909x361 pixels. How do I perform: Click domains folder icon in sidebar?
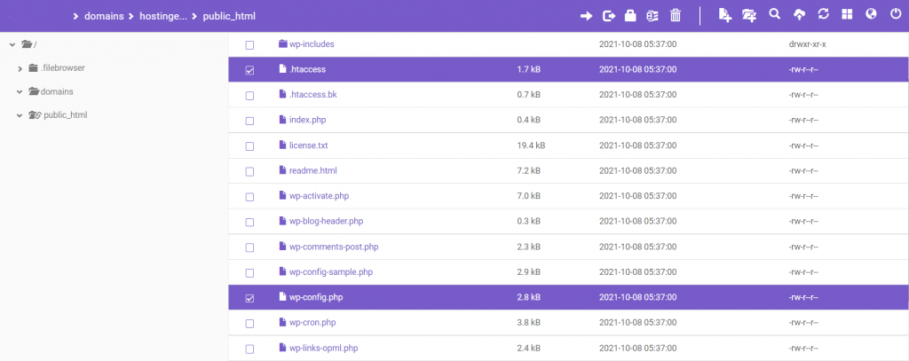[35, 91]
